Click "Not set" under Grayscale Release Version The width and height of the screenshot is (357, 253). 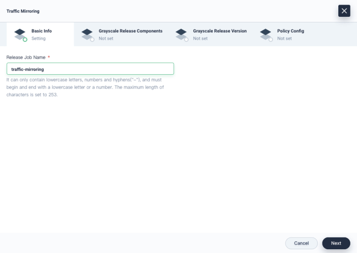[x=200, y=39]
